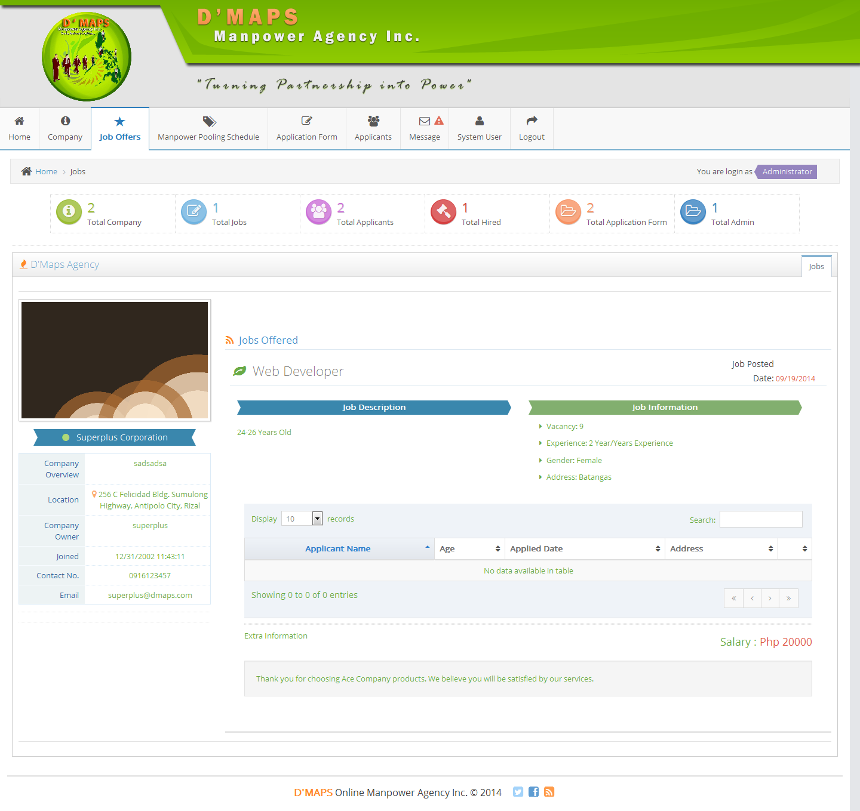This screenshot has width=860, height=811.
Task: Go to the Applicants menu item
Action: pyautogui.click(x=373, y=129)
